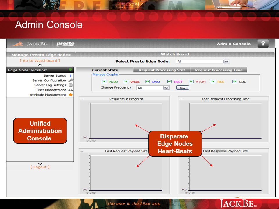Screen dimensions: 279x209
Task: Open User Management
Action: [x=51, y=90]
